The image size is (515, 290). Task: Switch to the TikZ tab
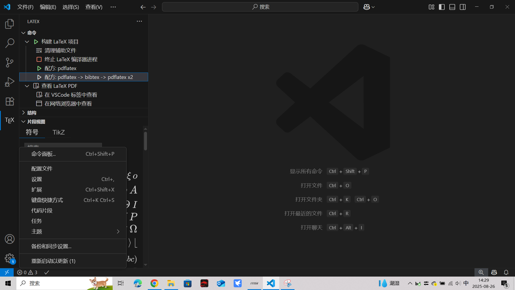click(58, 132)
